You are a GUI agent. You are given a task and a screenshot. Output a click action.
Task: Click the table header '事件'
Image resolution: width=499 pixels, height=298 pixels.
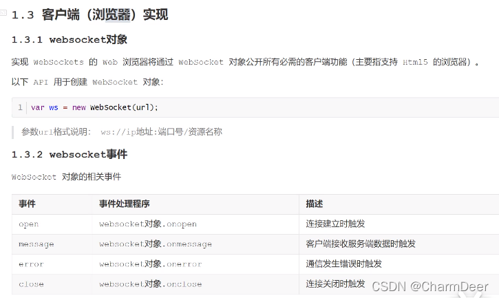point(27,204)
